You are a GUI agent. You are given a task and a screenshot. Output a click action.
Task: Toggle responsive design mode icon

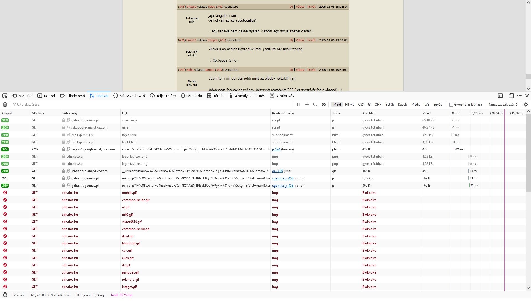[x=511, y=96]
